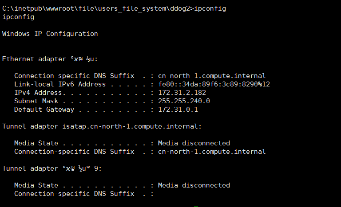Click Ethernet adapter's cn-north-1.compute.internal DNS suffix
The image size is (341, 207).
pyautogui.click(x=212, y=76)
